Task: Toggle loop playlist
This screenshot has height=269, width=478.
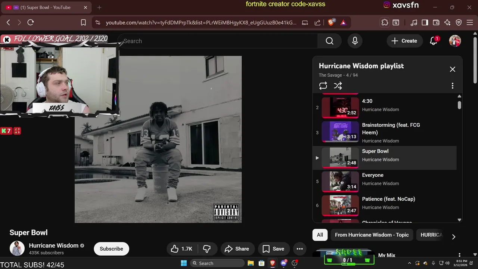Action: point(323,86)
